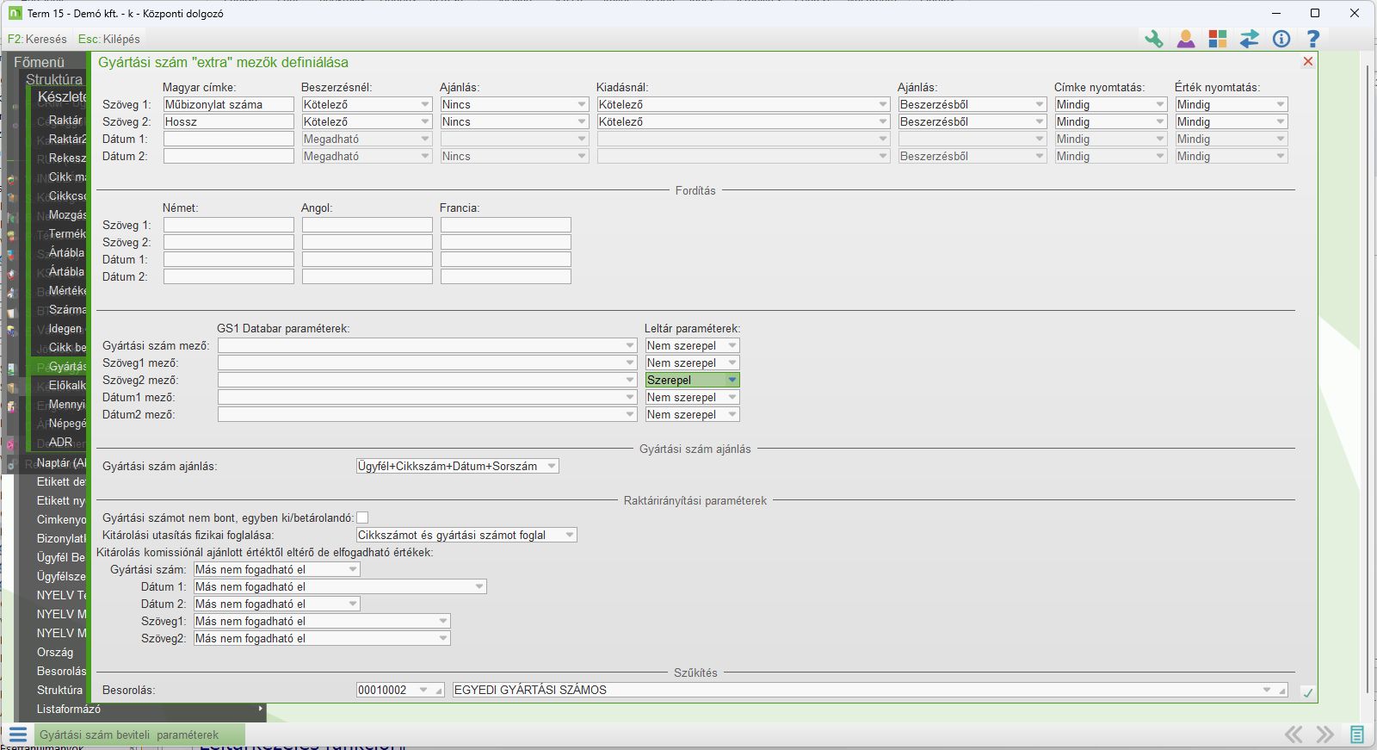This screenshot has height=750, width=1377.
Task: Click the colored tiles apps icon
Action: click(1218, 39)
